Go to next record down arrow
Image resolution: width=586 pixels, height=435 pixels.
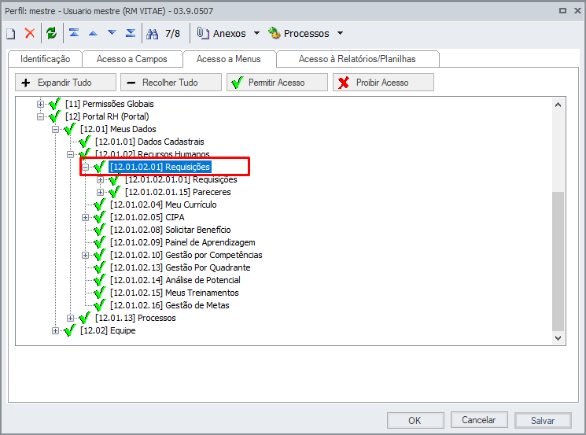(112, 33)
